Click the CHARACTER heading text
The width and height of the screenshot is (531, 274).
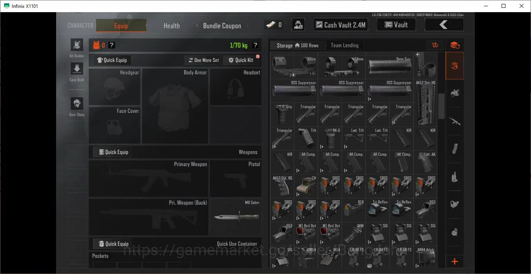[80, 25]
